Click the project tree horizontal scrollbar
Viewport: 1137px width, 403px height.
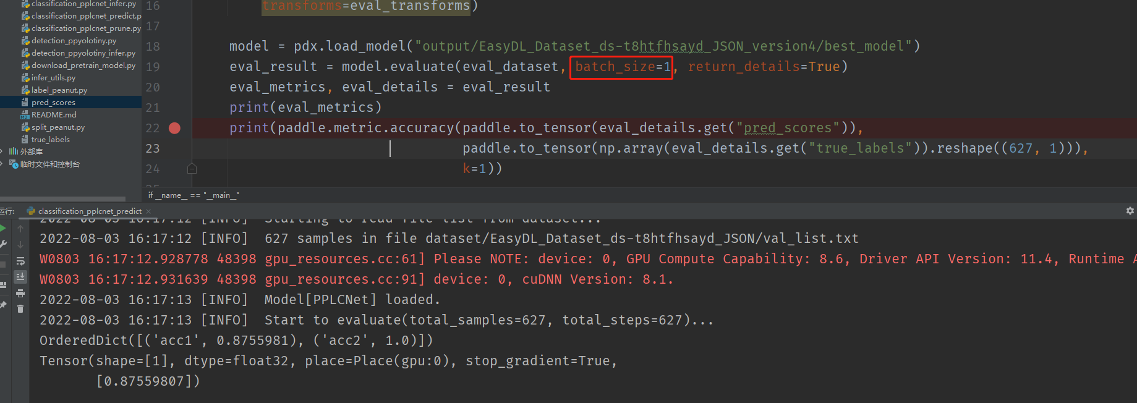tap(62, 199)
